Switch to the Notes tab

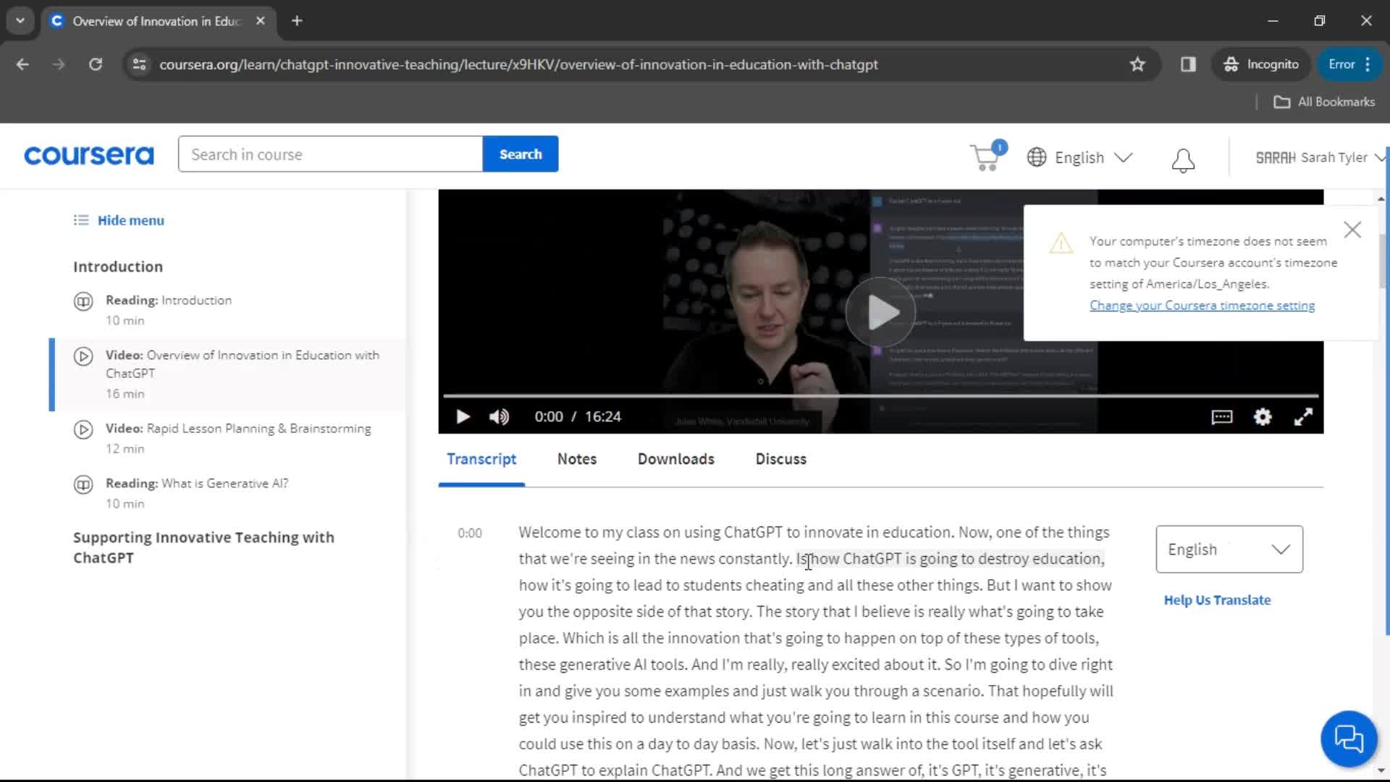click(576, 459)
